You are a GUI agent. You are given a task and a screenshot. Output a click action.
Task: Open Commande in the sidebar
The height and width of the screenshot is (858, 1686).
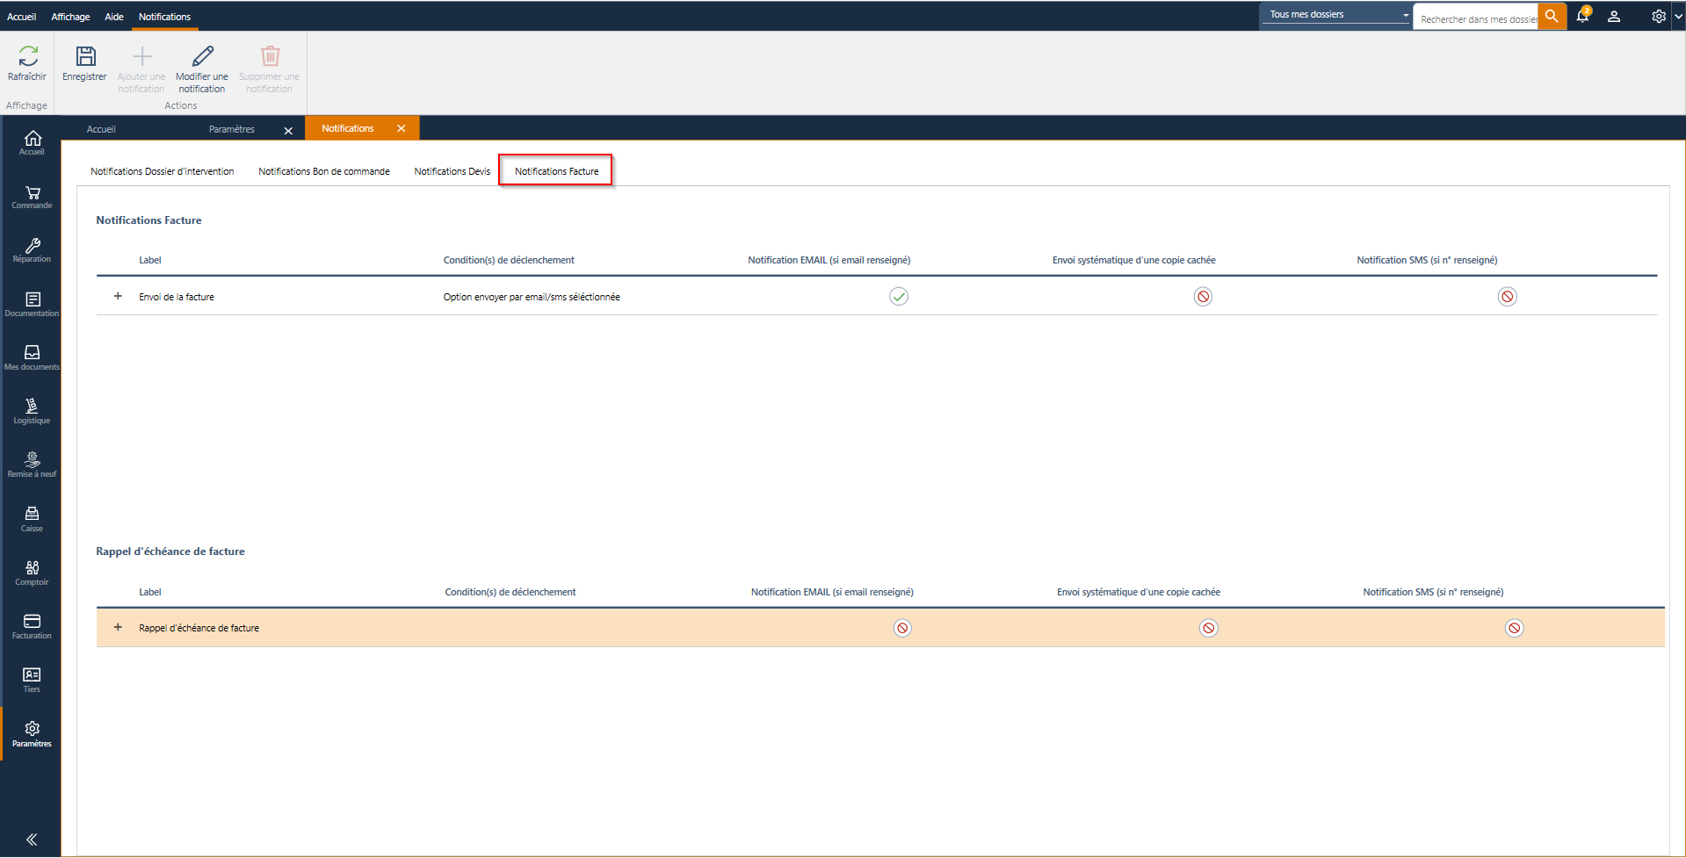[33, 197]
